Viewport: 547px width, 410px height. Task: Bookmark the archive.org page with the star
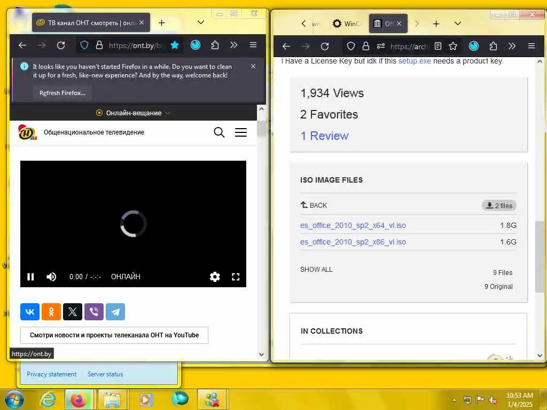[453, 46]
